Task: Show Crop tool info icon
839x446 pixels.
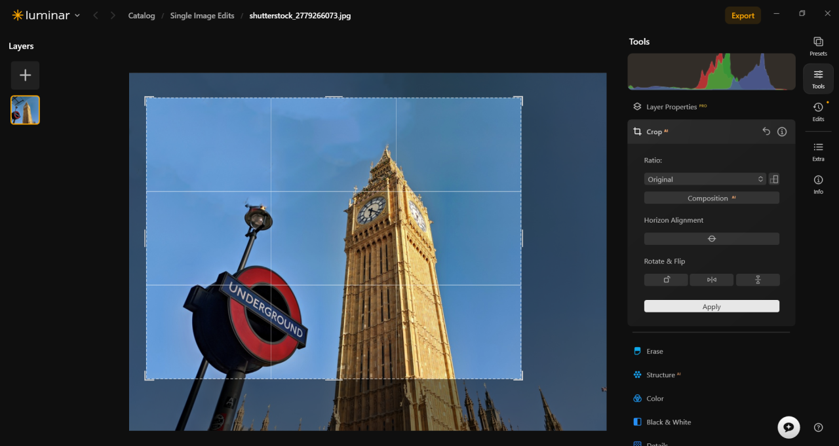Action: pyautogui.click(x=782, y=132)
